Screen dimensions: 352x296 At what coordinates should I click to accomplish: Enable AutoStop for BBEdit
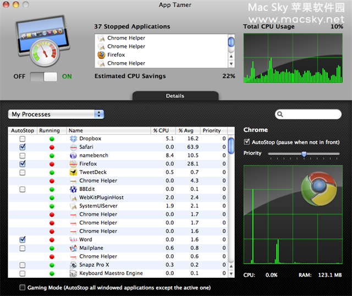coord(23,189)
